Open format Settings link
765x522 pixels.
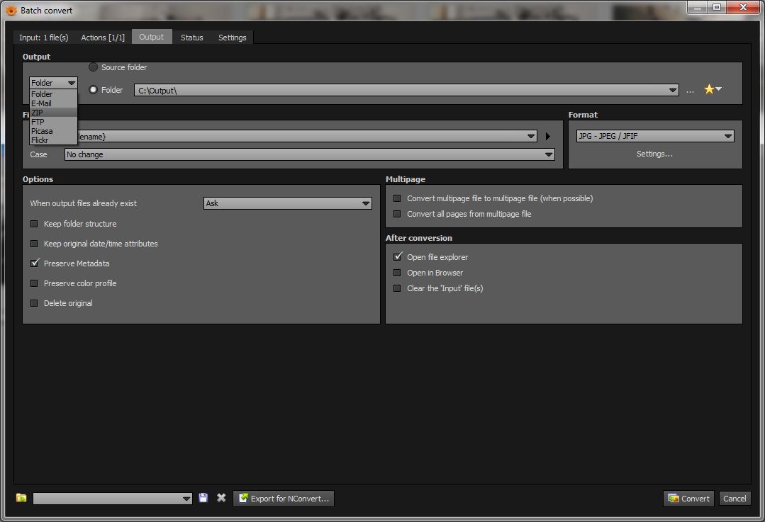click(654, 154)
